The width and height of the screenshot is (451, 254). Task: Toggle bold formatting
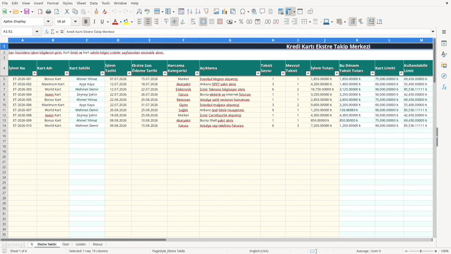(x=86, y=22)
